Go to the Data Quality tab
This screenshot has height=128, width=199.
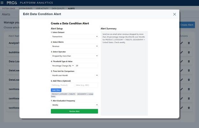click(x=59, y=8)
